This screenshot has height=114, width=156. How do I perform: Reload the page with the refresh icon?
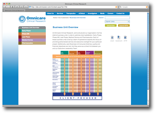click(x=17, y=7)
